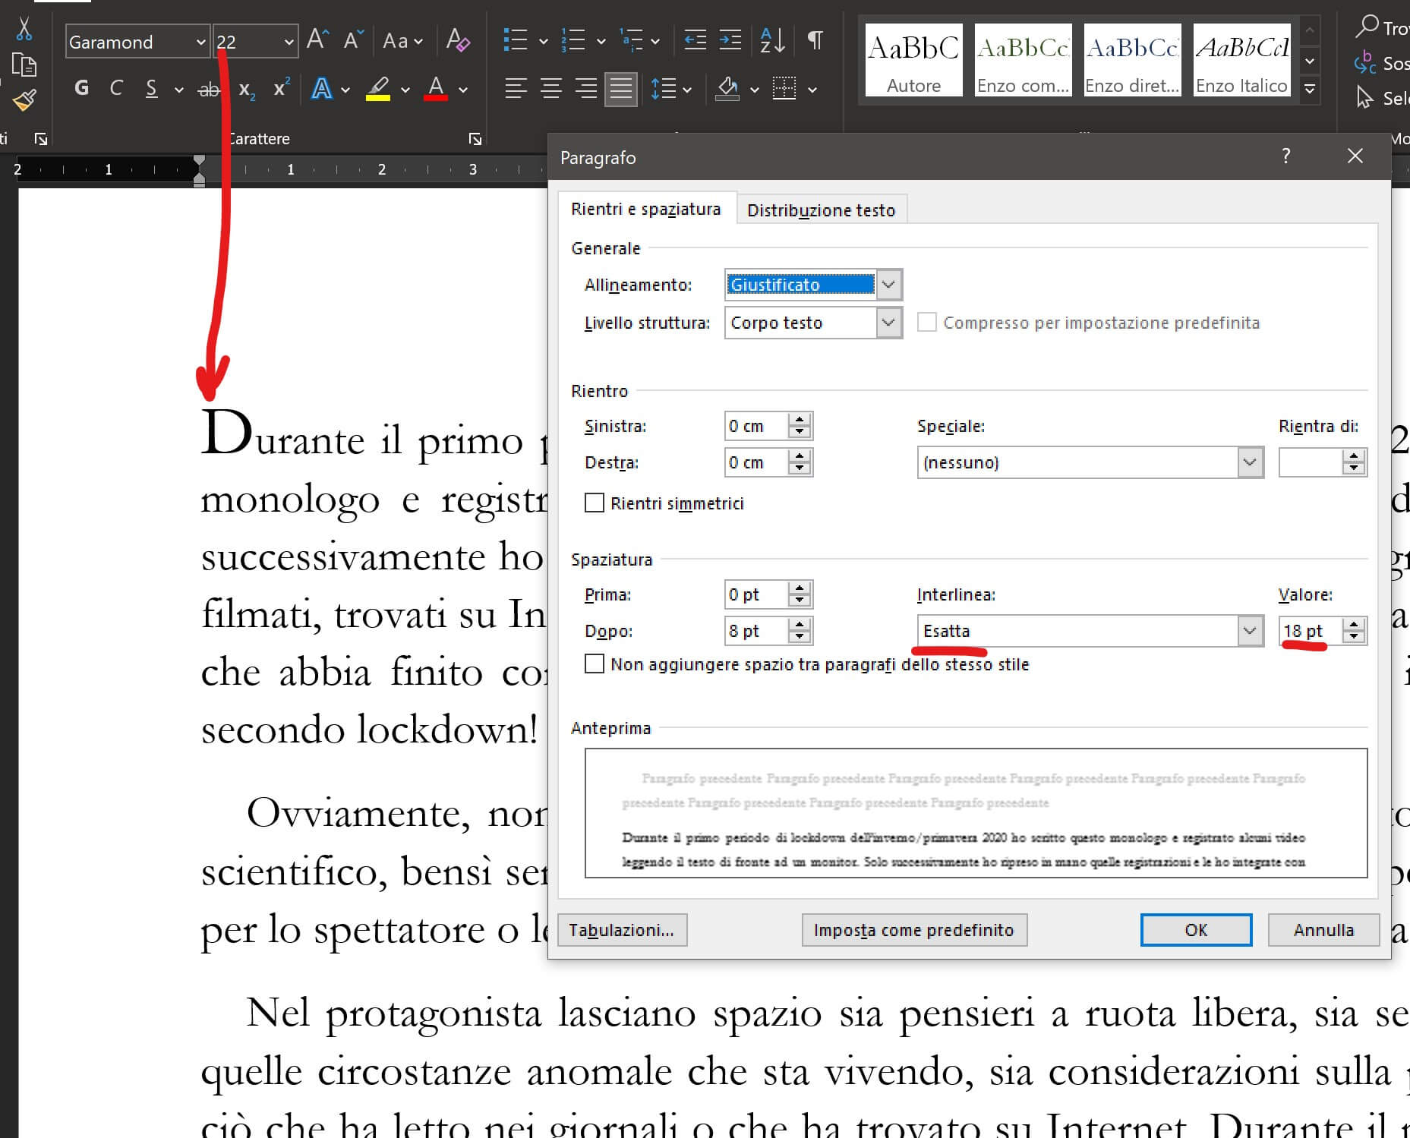Expand the Interlinea dropdown list
Screen dimensions: 1410x1138
pos(1249,631)
